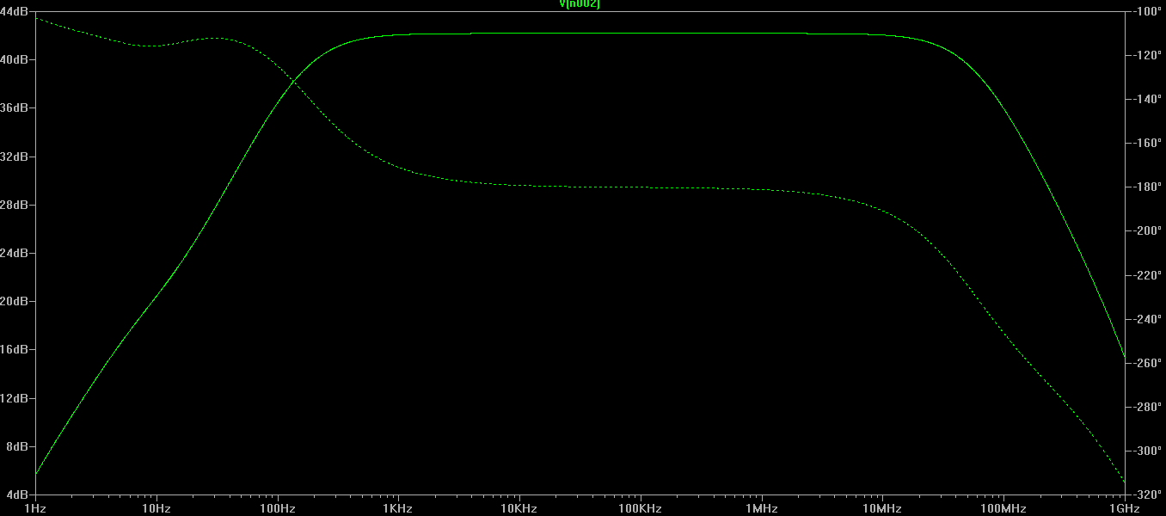
Task: Click the V(n002) trace label
Action: 580,4
